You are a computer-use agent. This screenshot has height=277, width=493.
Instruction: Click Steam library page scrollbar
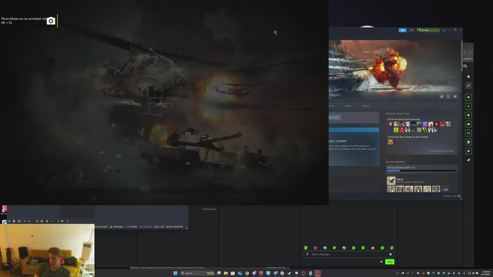click(461, 56)
